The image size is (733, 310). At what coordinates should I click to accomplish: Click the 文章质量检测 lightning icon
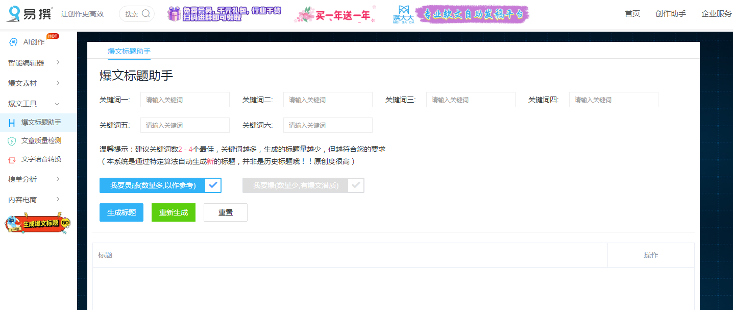(13, 140)
